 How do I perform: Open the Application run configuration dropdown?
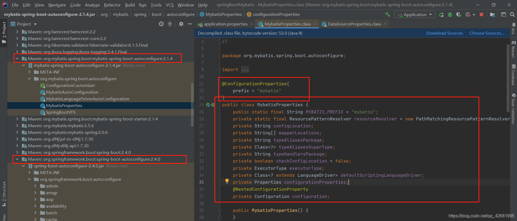click(x=415, y=14)
